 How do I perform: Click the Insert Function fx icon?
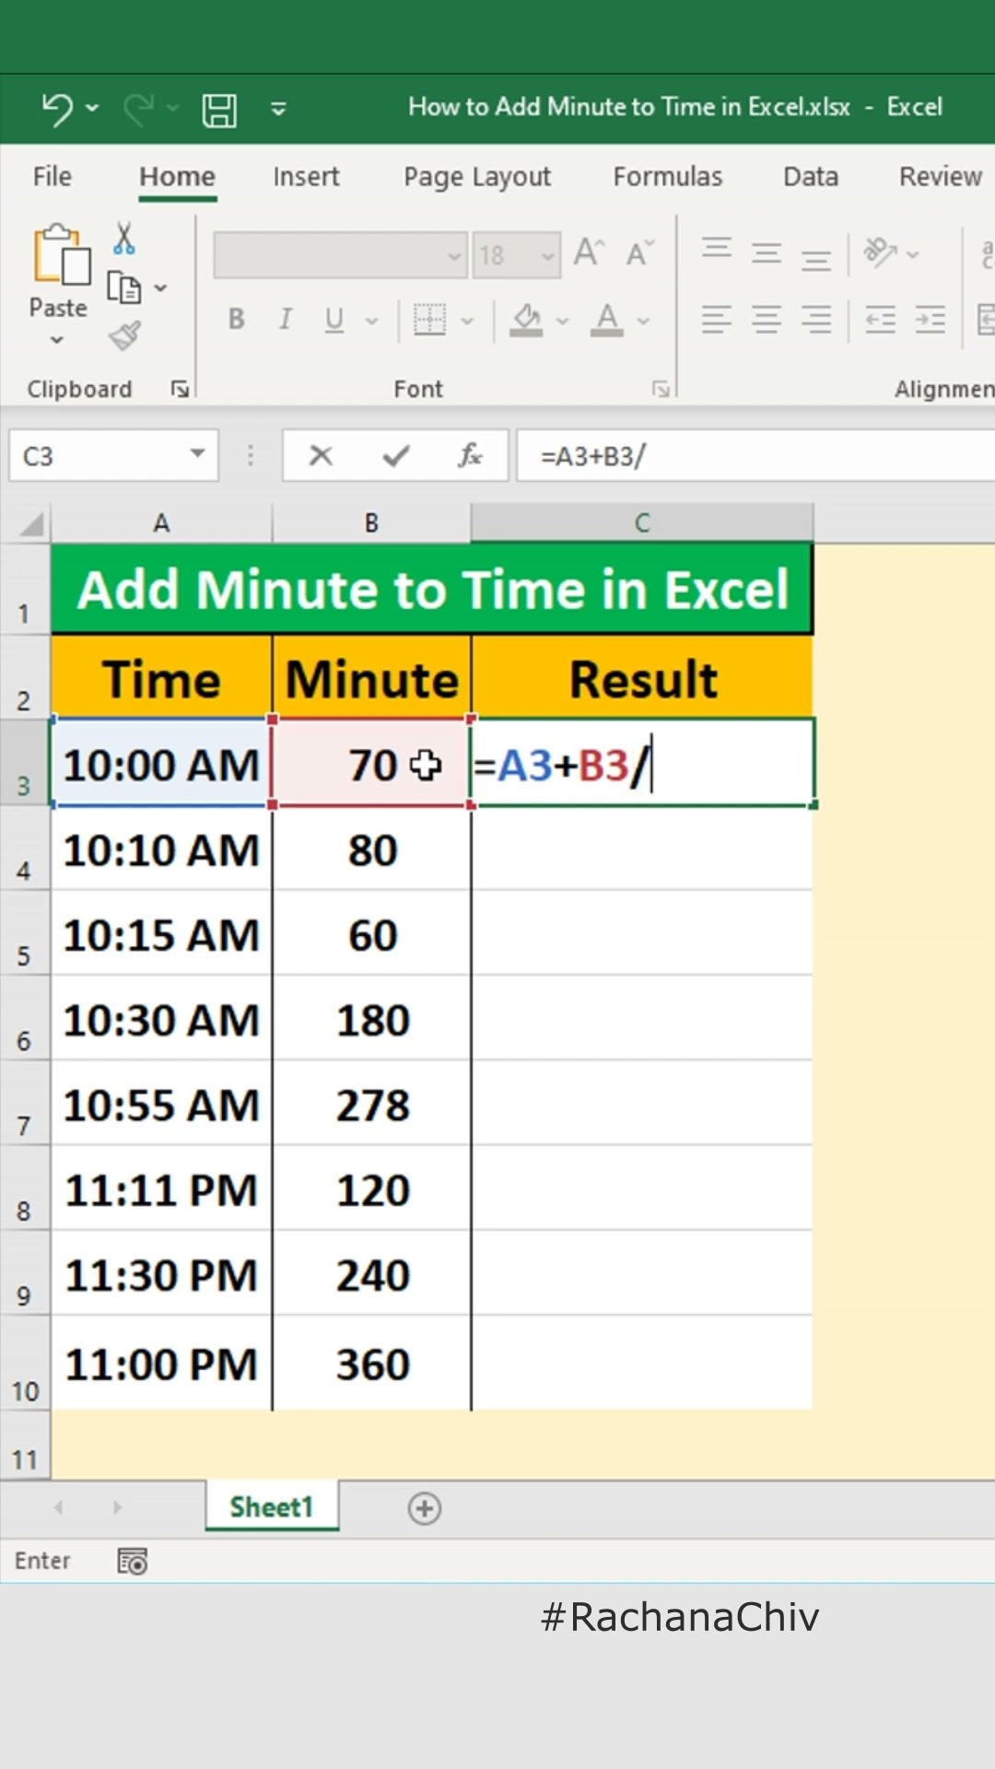click(471, 455)
